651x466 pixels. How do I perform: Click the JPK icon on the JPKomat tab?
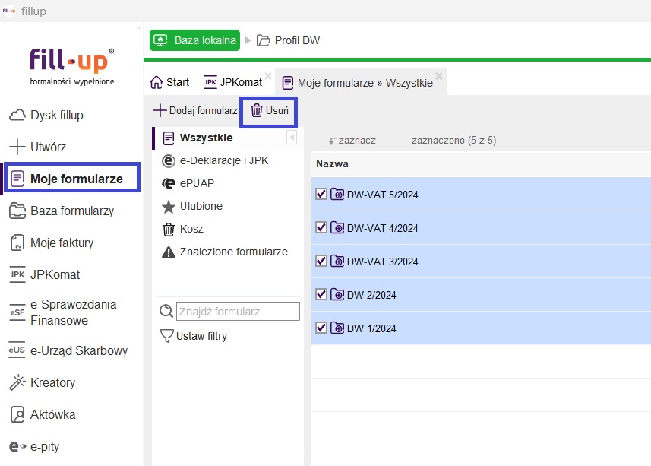tap(210, 82)
